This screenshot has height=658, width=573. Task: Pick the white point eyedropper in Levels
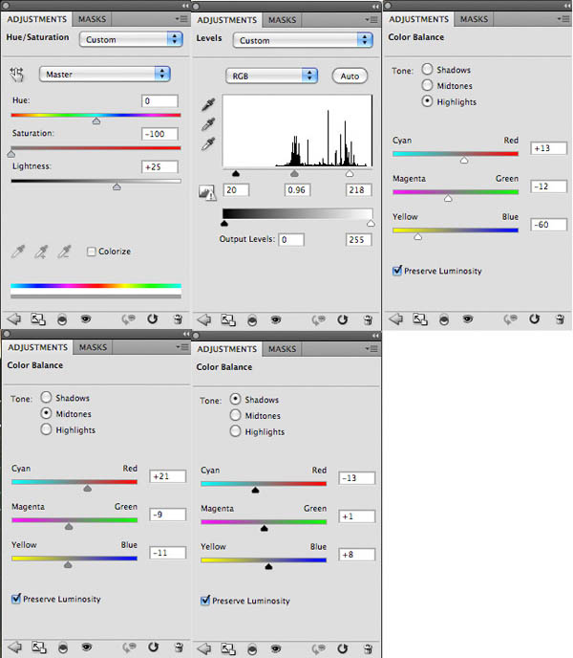tap(206, 144)
